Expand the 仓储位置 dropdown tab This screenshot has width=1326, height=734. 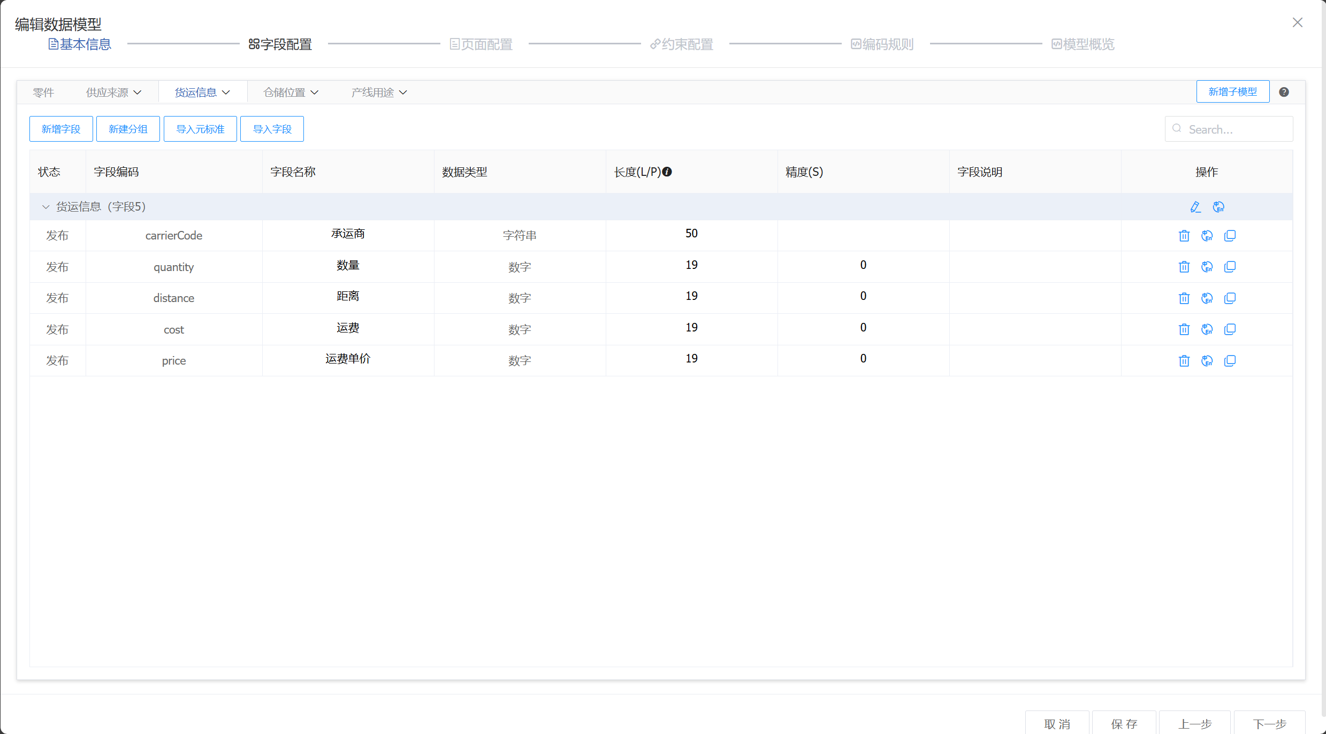click(x=291, y=92)
